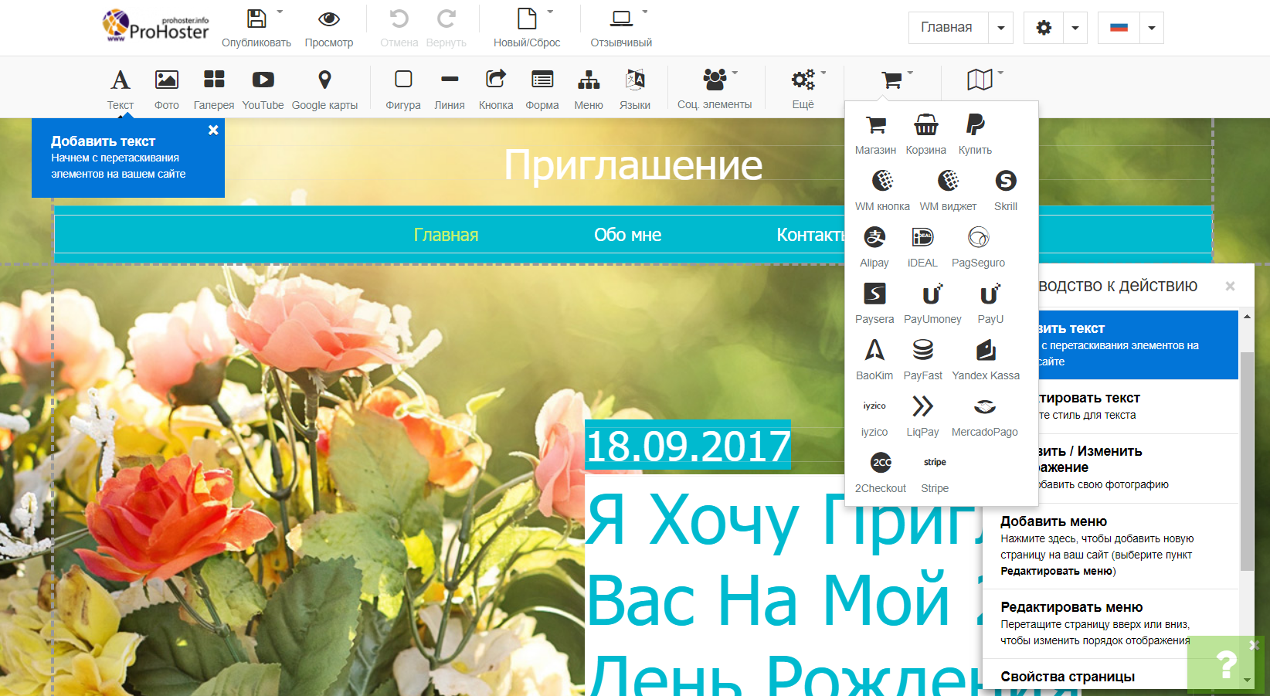
Task: Click the guide panel vertical scrollbar
Action: (x=1247, y=462)
